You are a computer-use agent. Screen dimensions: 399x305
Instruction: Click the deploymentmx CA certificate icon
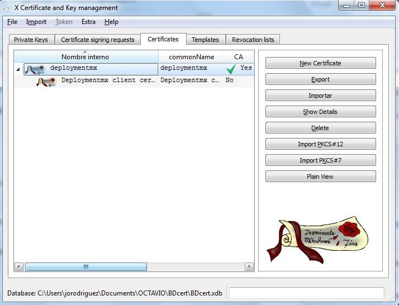coord(35,69)
